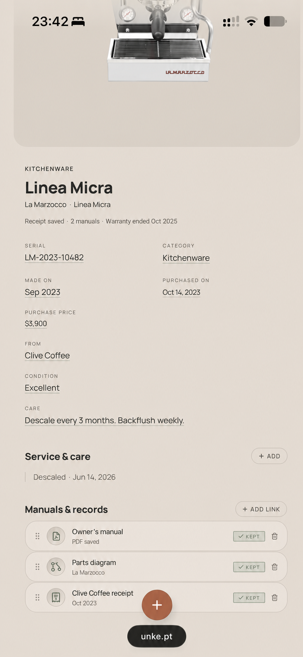303x657 pixels.
Task: Change the Kitchenware category value
Action: 186,258
